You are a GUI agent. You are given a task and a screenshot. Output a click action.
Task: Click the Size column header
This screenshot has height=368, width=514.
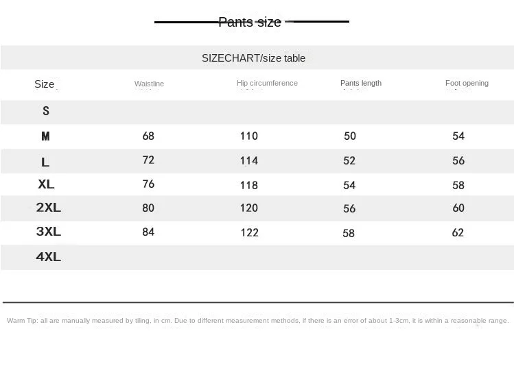[44, 84]
